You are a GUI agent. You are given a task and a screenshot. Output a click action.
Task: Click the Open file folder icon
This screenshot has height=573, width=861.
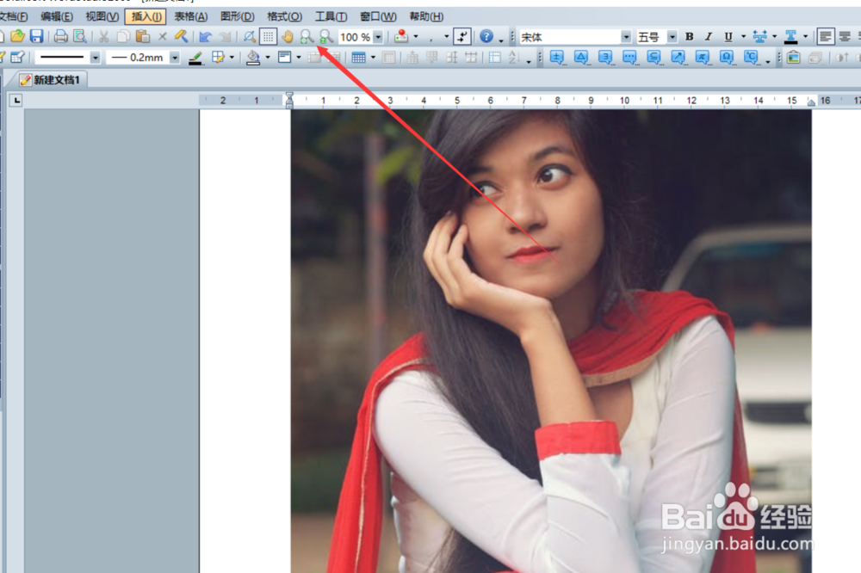click(x=17, y=37)
